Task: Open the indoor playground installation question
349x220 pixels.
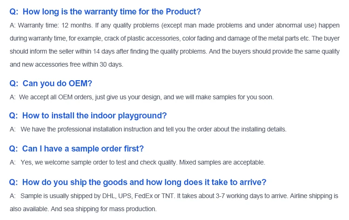Action: [94, 116]
